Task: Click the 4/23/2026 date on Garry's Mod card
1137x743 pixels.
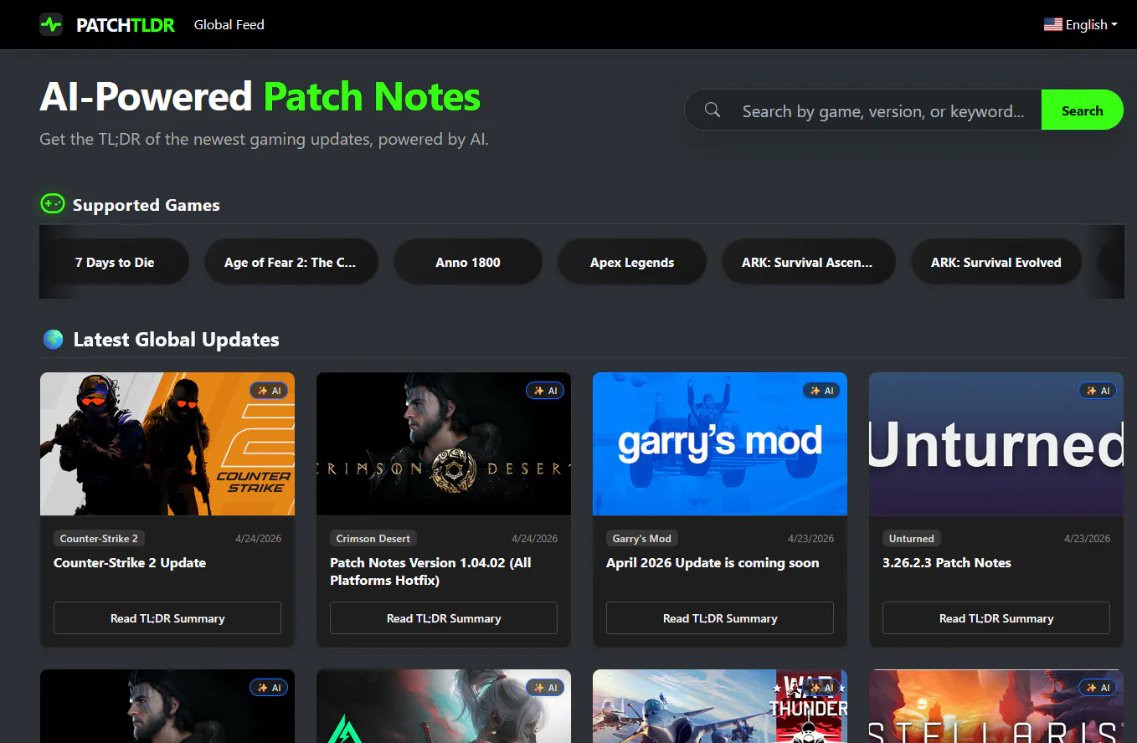Action: tap(811, 538)
